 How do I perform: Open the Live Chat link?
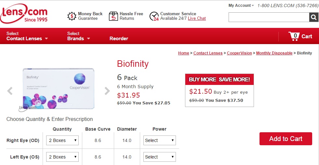pos(197,18)
